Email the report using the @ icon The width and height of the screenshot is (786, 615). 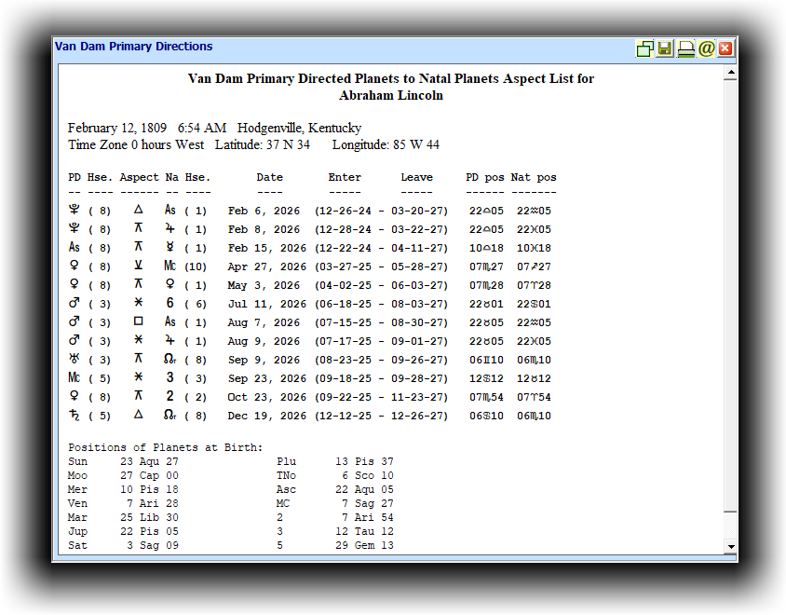coord(706,48)
